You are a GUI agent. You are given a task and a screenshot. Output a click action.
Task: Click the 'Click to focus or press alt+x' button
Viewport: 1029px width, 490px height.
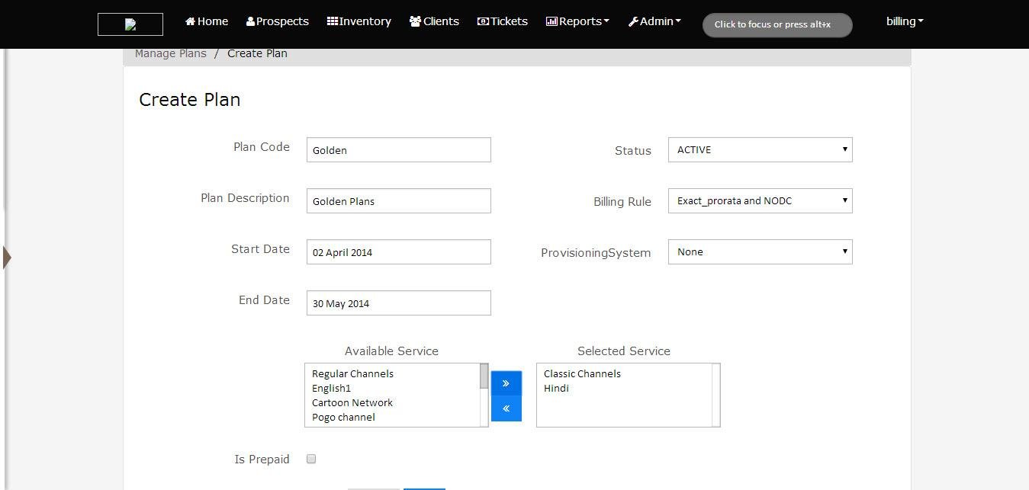click(x=776, y=24)
